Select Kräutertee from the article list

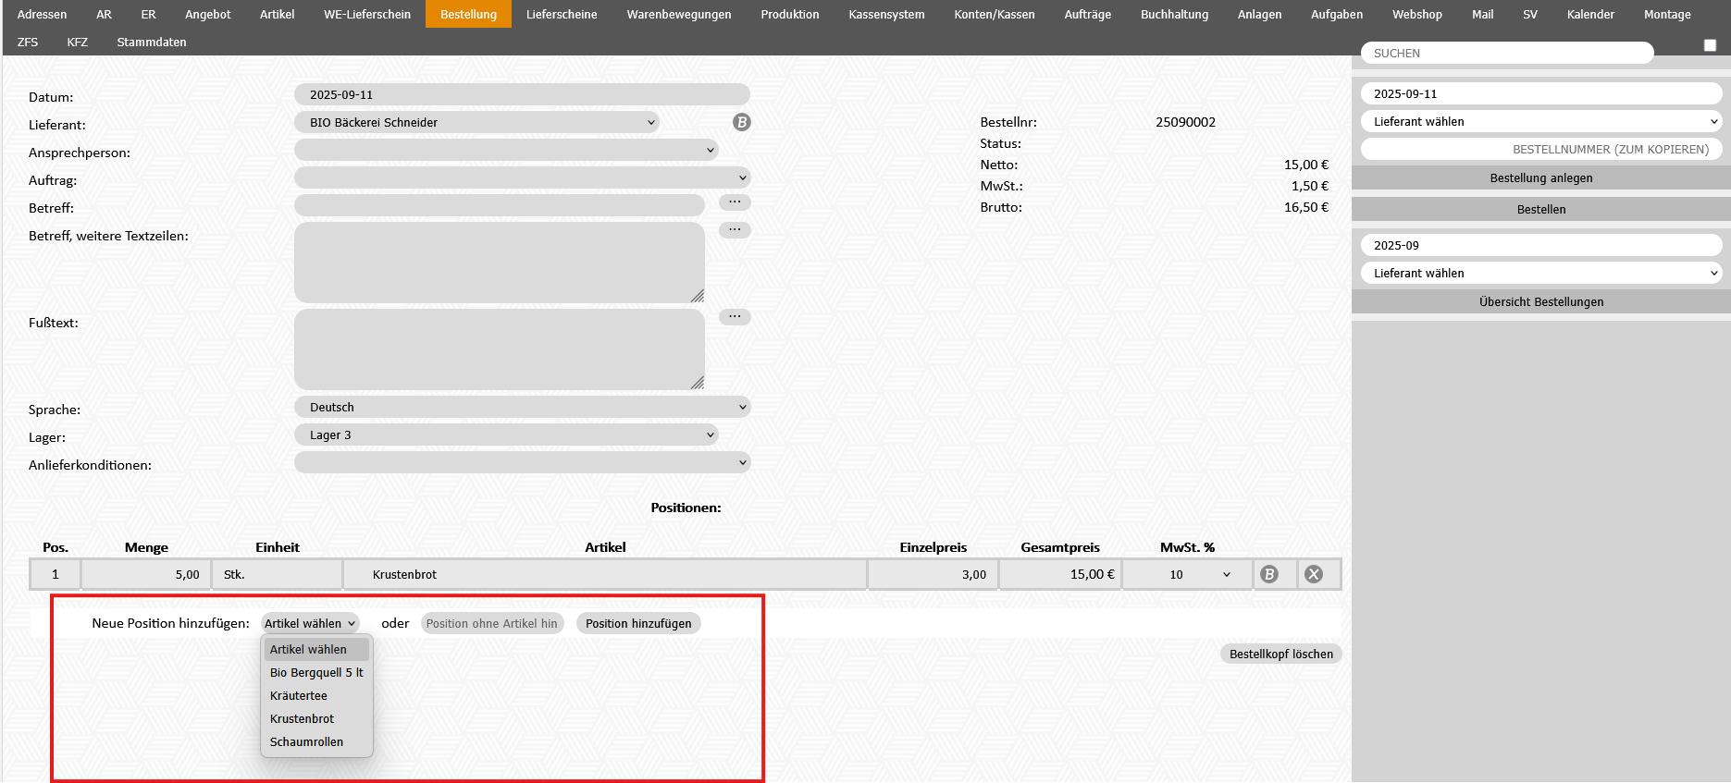point(299,695)
